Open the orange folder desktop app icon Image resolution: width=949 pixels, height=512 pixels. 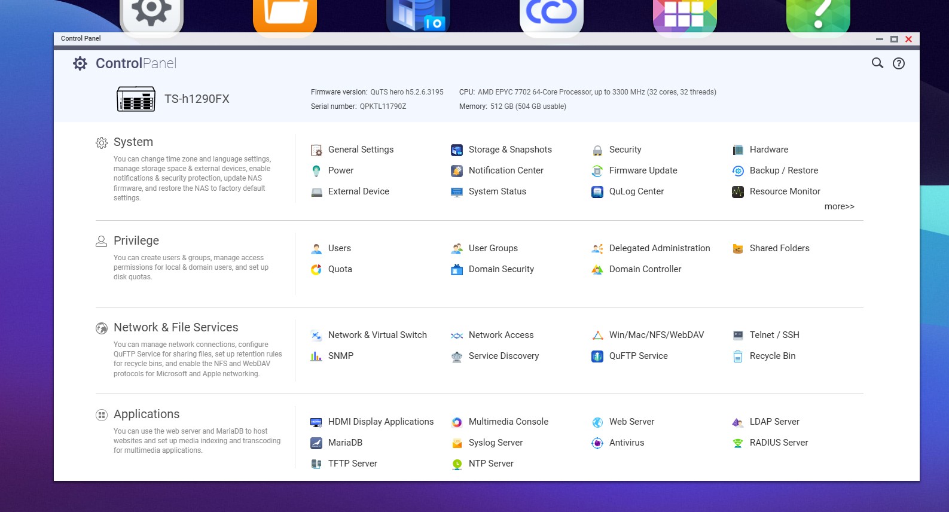click(x=285, y=15)
